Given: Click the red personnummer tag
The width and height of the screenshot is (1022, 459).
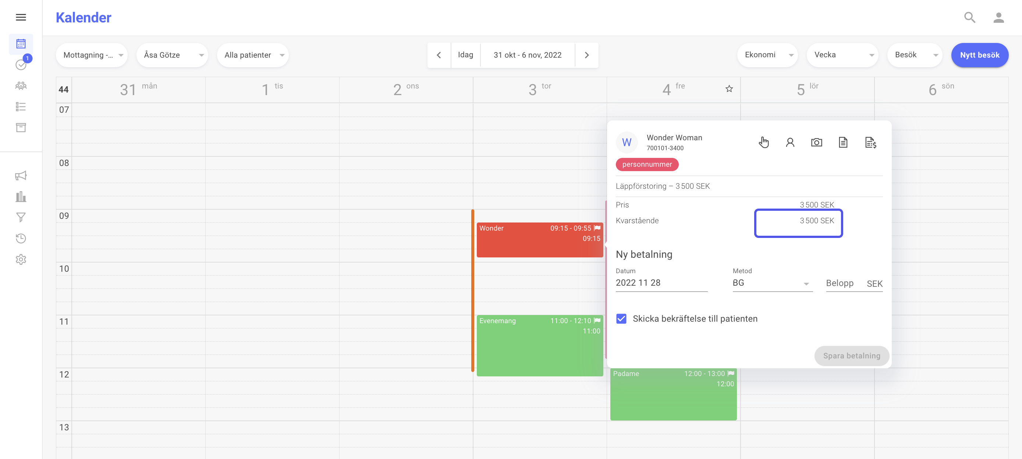Looking at the screenshot, I should click(x=647, y=165).
